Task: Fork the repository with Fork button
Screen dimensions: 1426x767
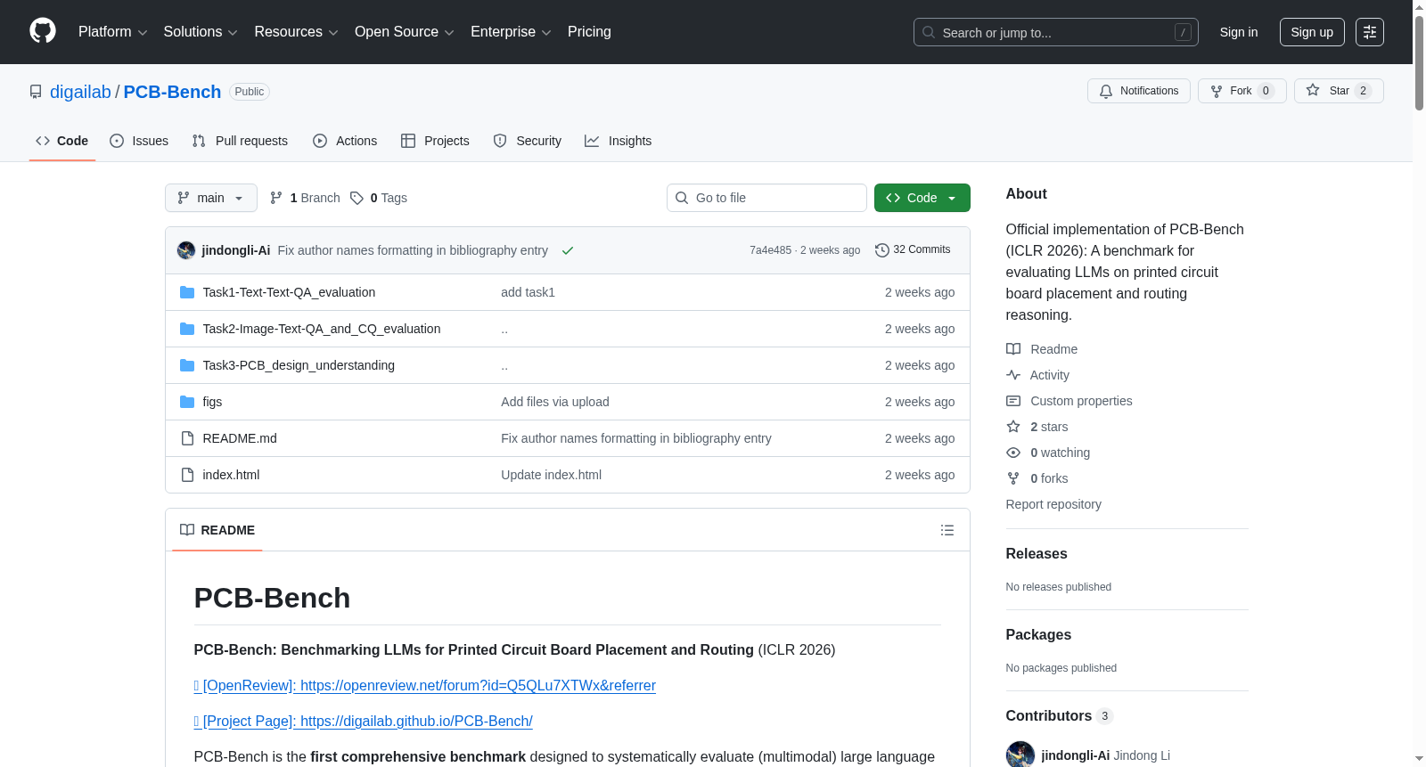Action: [1242, 91]
